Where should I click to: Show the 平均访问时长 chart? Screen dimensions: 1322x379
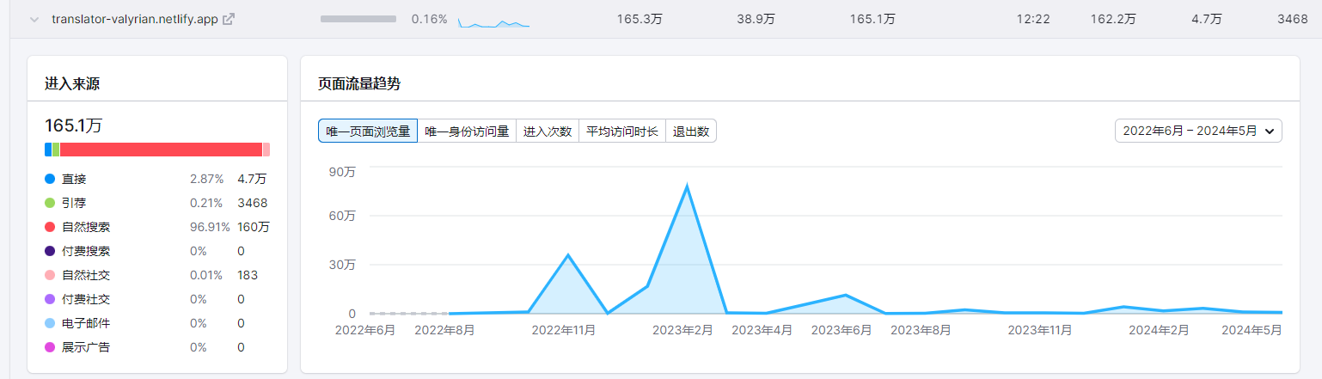coord(622,131)
